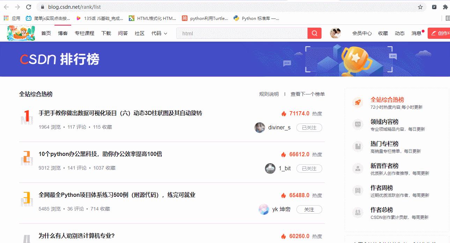Switch to the 博客 navigation tab

click(x=62, y=33)
